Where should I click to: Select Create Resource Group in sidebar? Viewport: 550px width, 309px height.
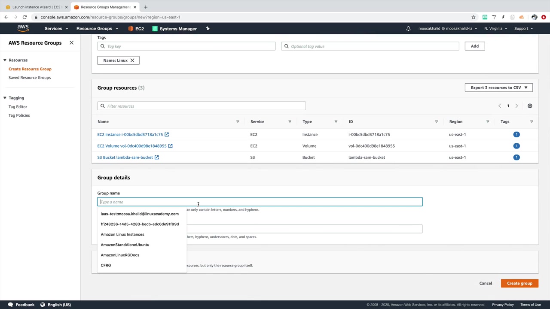point(30,69)
